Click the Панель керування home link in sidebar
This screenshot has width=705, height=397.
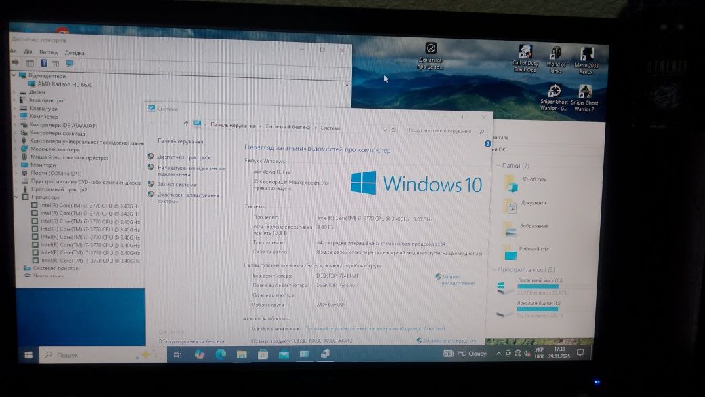[x=180, y=141]
